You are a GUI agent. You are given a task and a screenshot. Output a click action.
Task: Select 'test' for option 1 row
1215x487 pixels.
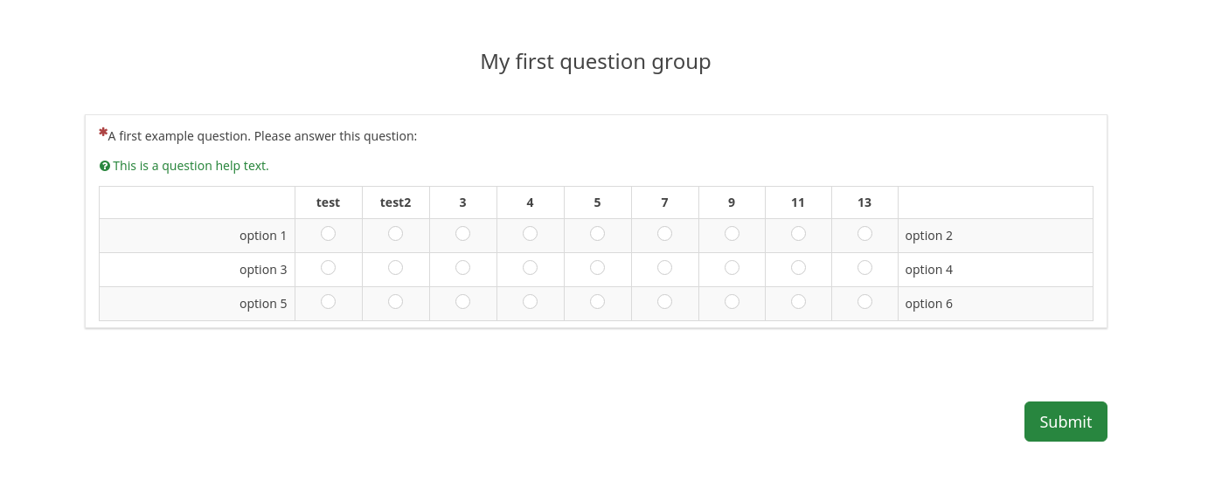pos(328,233)
